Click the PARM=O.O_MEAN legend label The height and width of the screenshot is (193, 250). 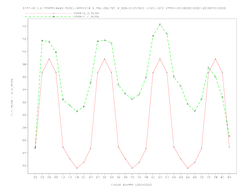coord(86,13)
